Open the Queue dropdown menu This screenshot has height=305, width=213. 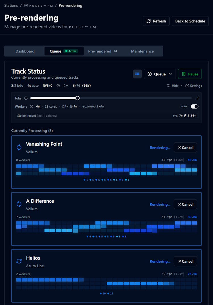160,74
